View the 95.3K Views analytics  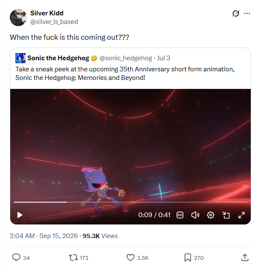[100, 236]
